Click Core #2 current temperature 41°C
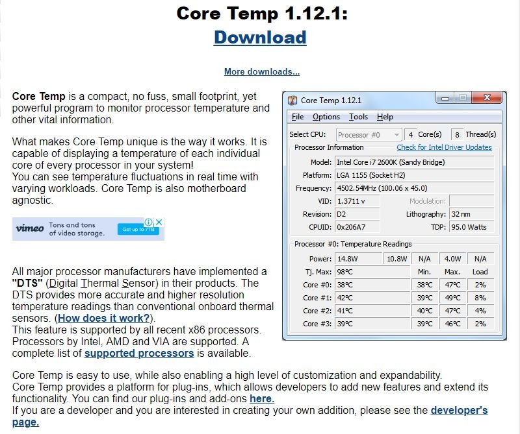The height and width of the screenshot is (434, 520). click(x=372, y=311)
